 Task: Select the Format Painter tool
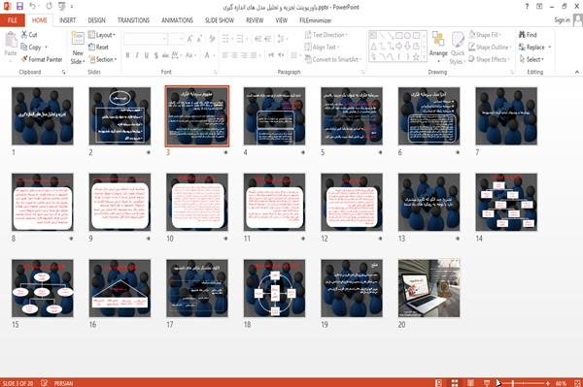[42, 59]
